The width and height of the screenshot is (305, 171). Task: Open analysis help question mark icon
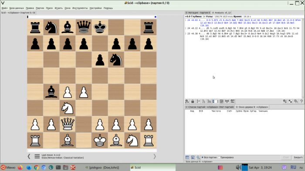click(x=302, y=101)
